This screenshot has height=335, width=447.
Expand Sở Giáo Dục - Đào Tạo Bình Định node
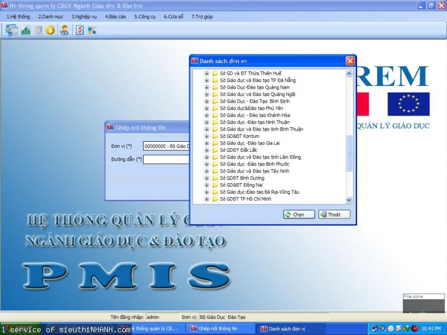207,102
